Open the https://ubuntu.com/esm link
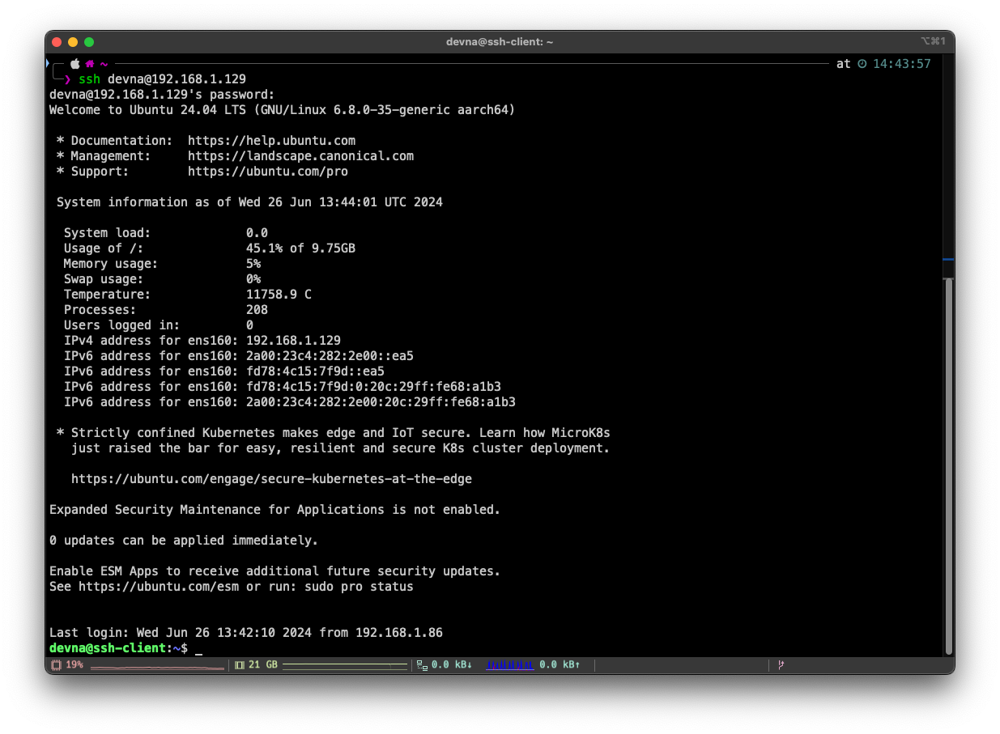The image size is (1000, 734). (159, 587)
